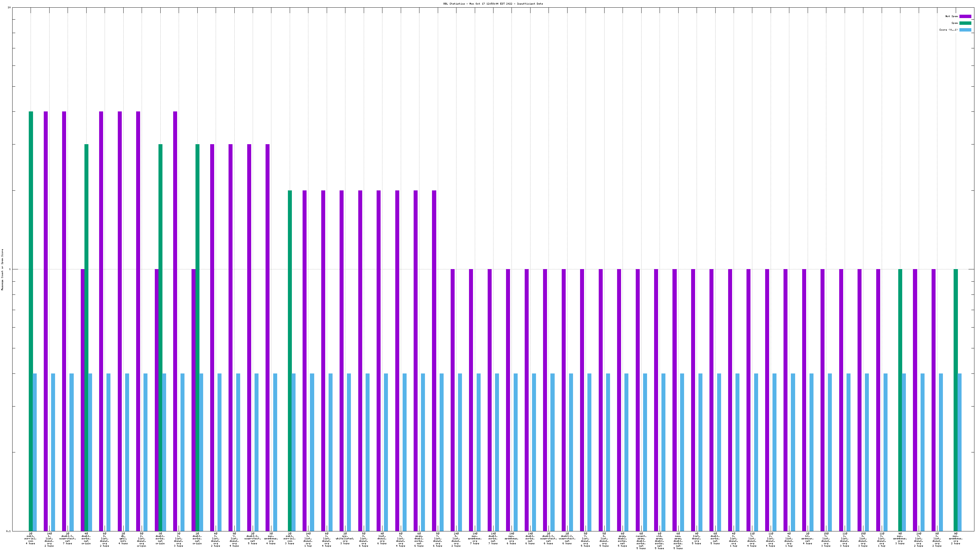Click the bl.spamcop.net x-axis label

(807, 538)
